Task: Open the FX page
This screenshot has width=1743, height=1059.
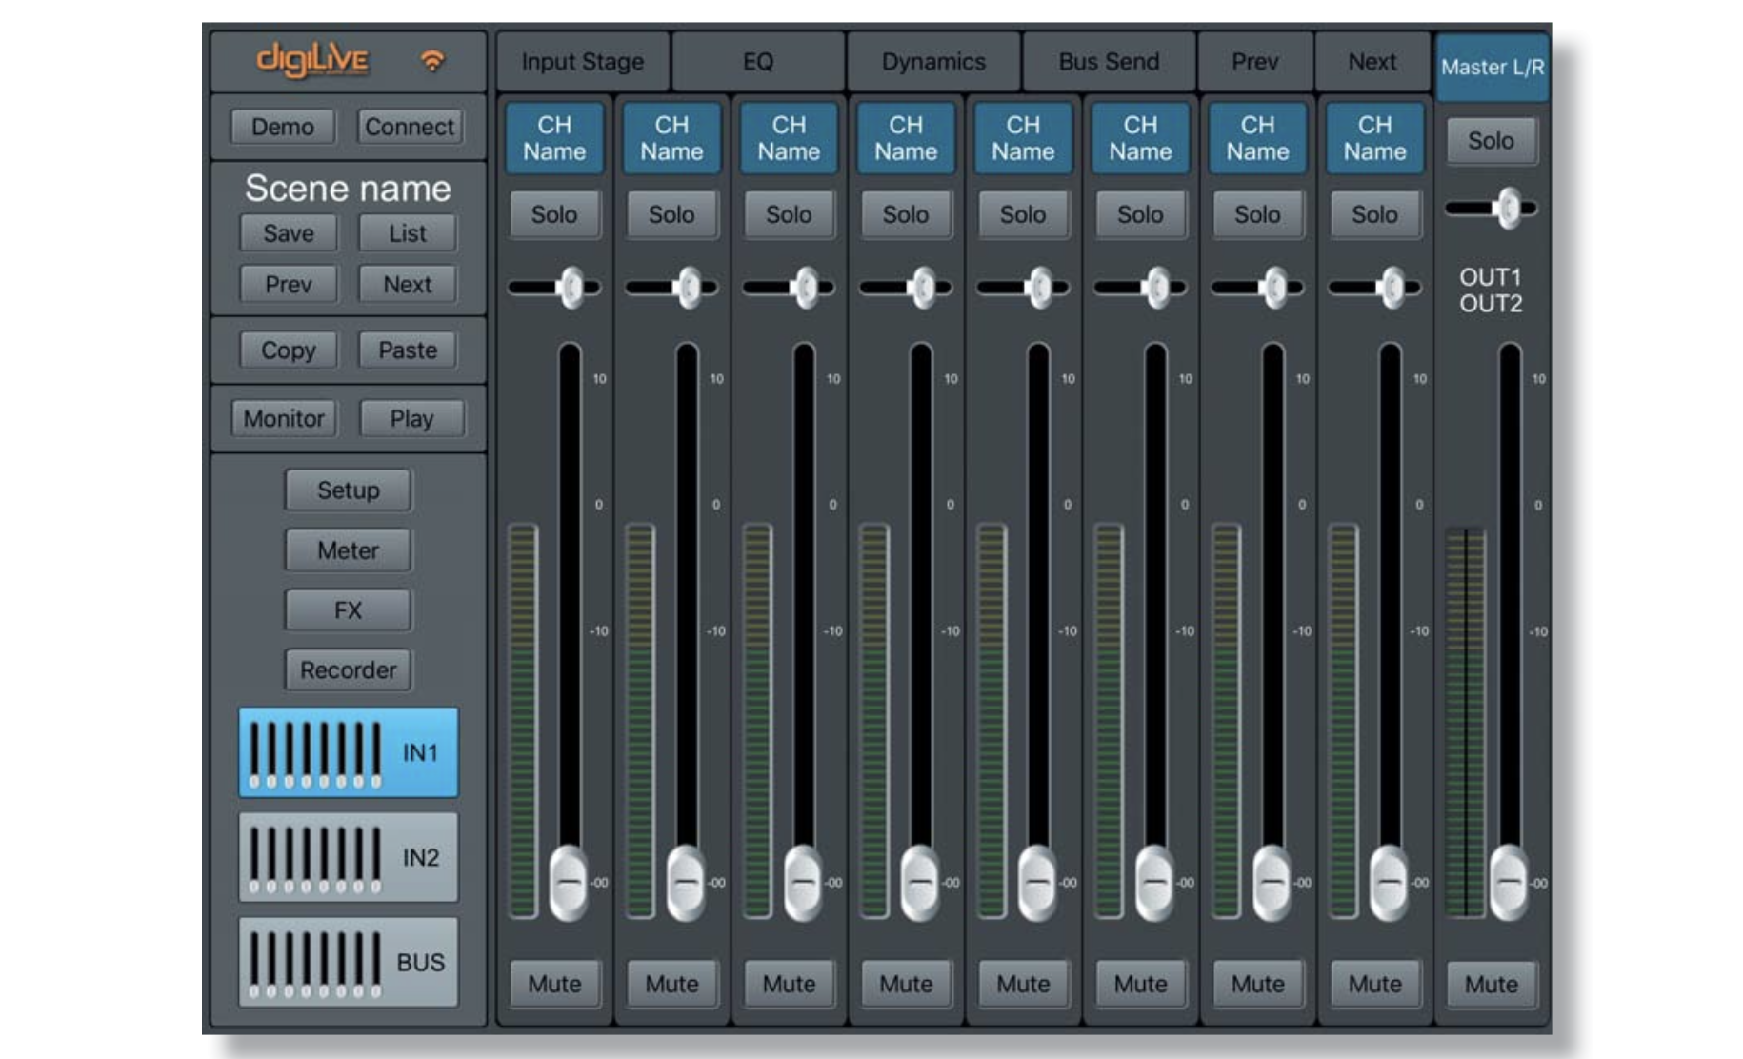Action: click(x=349, y=610)
